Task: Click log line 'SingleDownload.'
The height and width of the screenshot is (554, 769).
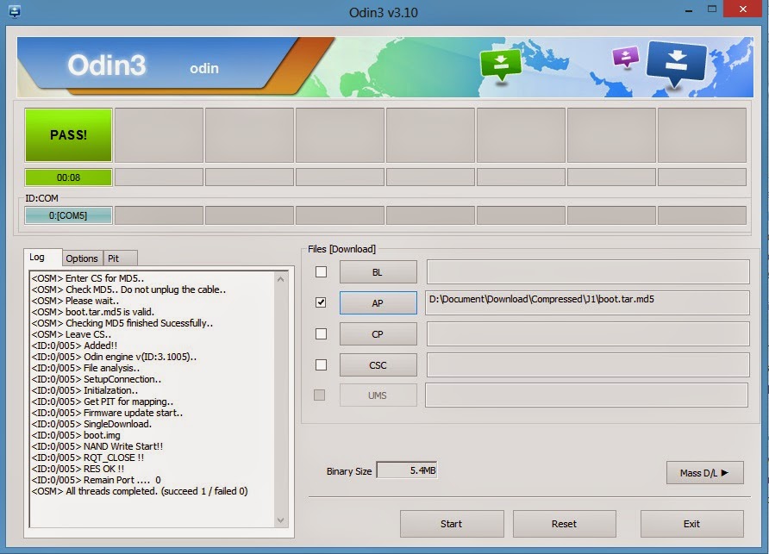Action: click(x=91, y=424)
